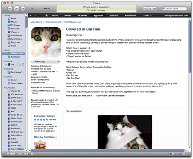This screenshot has width=193, height=159.
Task: Open the Music store tab
Action: [x=55, y=15]
